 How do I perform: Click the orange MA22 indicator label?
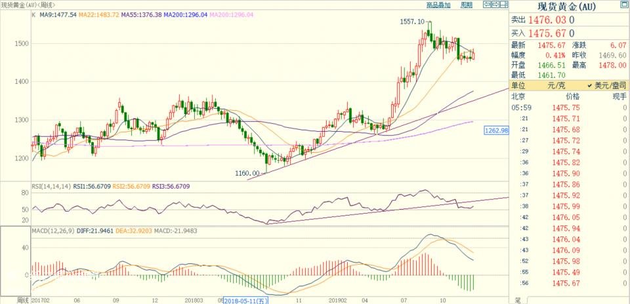coord(99,14)
